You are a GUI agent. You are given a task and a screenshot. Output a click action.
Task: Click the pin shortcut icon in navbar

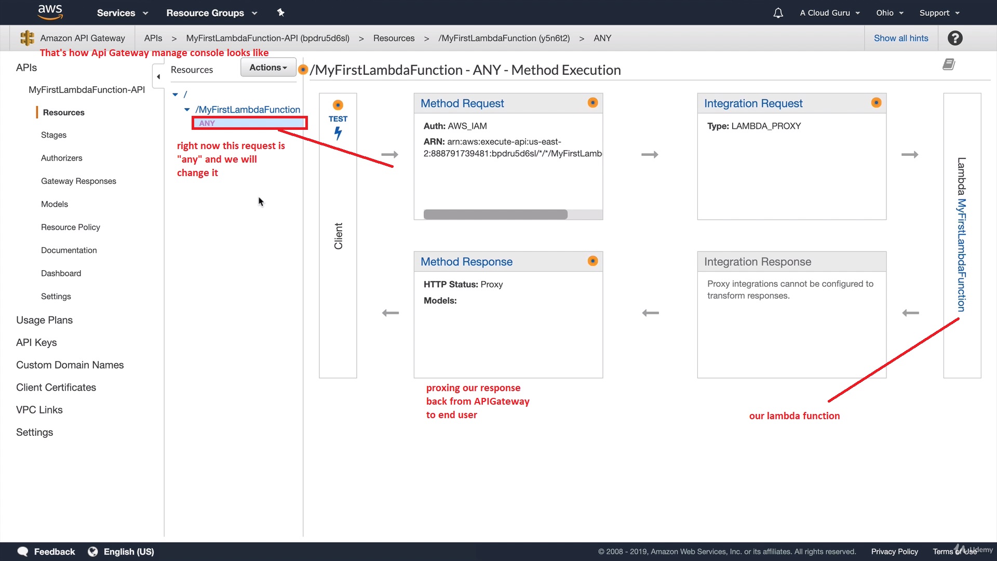281,12
